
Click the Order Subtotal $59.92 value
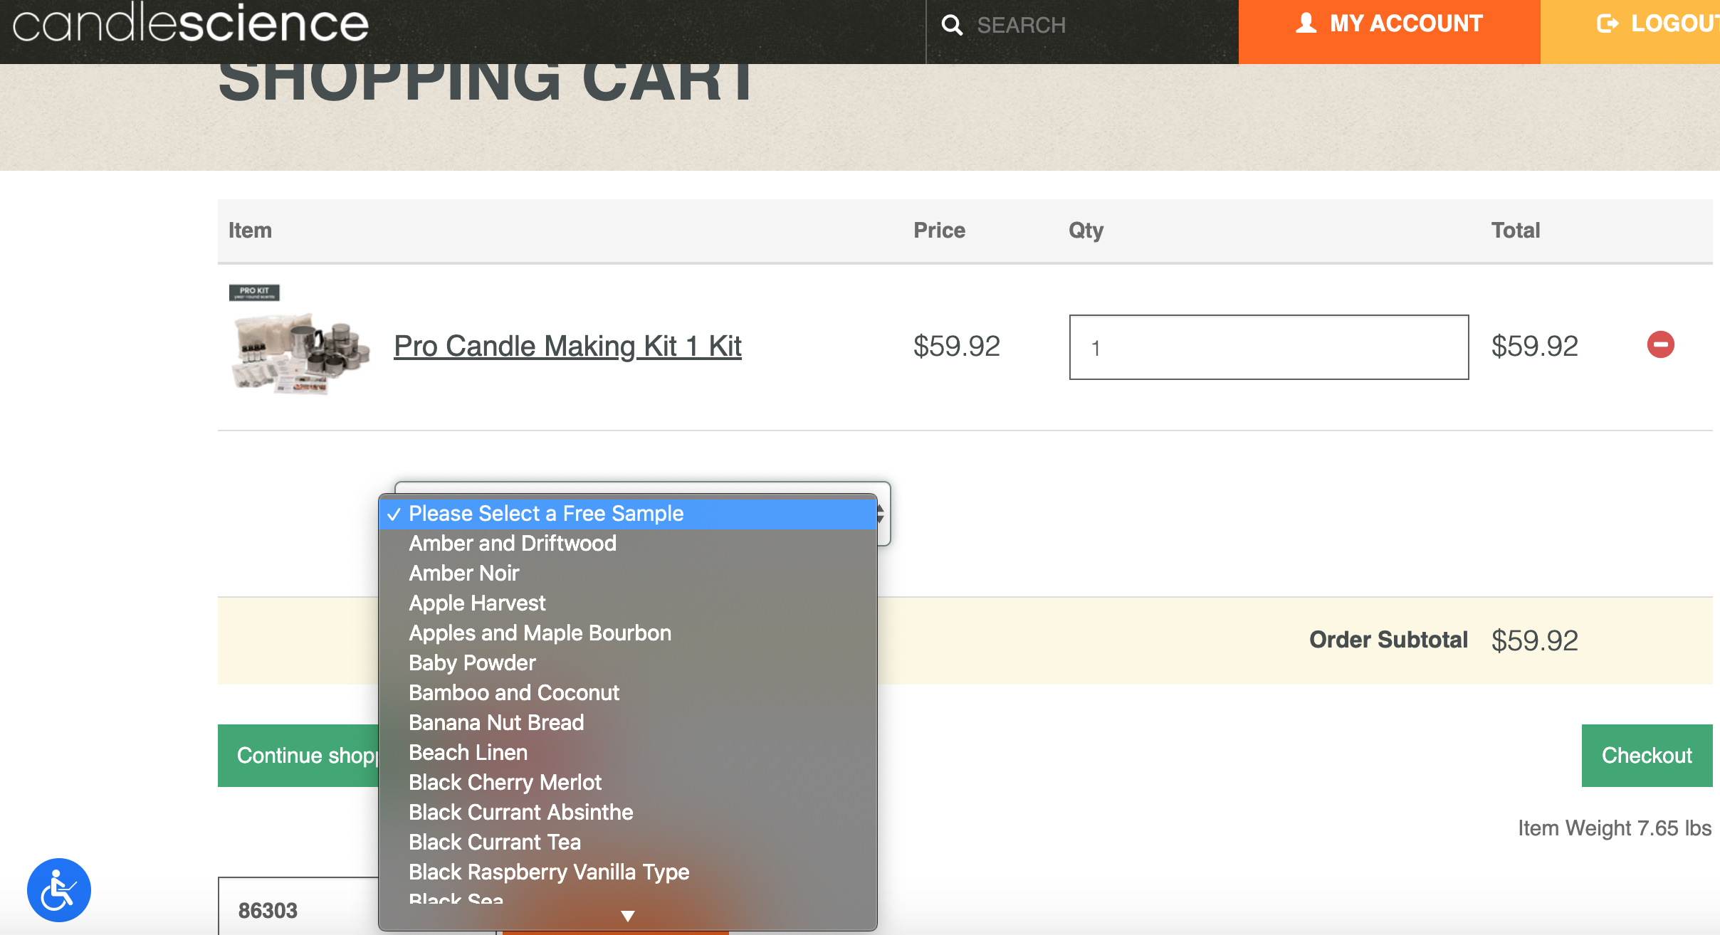pyautogui.click(x=1535, y=640)
